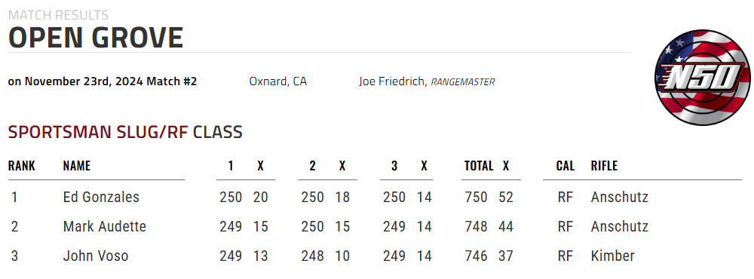Click the Oxnard, CA location text
The width and height of the screenshot is (754, 279).
pos(278,81)
